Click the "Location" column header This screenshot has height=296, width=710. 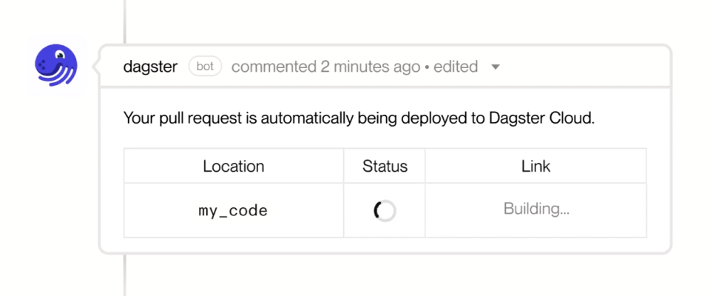pos(233,166)
